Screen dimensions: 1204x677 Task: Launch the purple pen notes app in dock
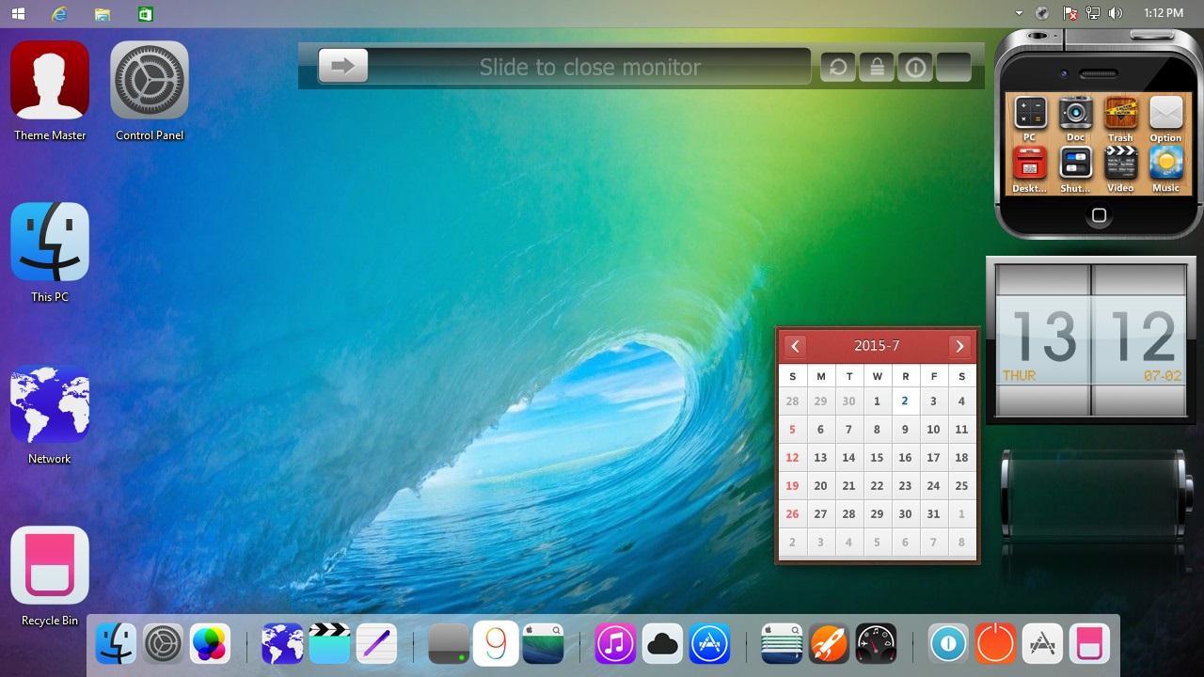tap(376, 644)
